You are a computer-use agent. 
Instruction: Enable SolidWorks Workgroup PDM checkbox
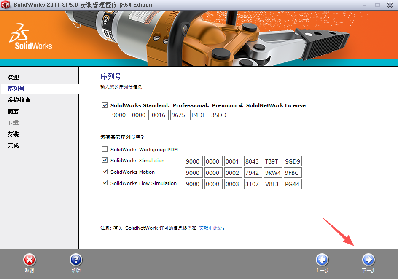click(x=105, y=149)
